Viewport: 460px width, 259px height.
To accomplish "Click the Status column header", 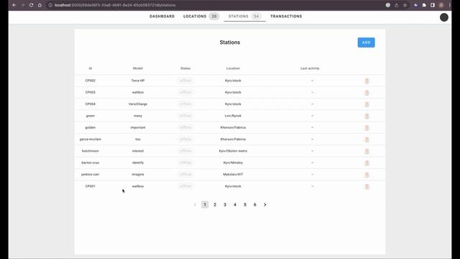I will pyautogui.click(x=185, y=68).
